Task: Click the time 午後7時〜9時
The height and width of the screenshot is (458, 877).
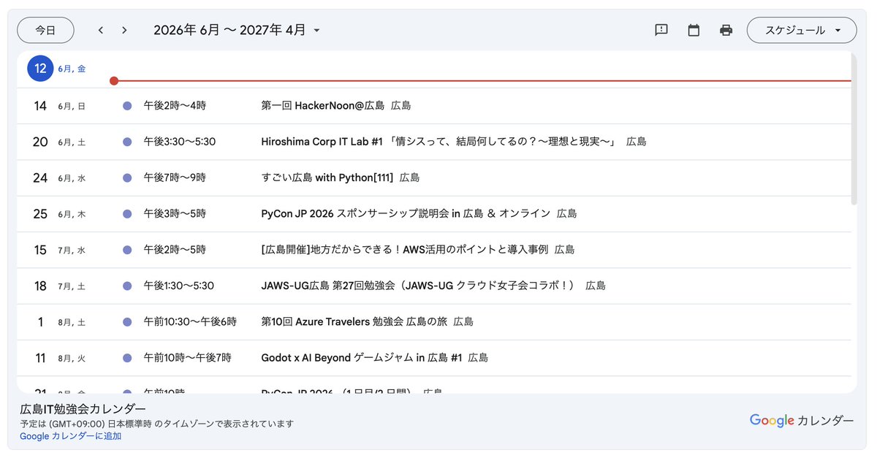Action: coord(175,178)
